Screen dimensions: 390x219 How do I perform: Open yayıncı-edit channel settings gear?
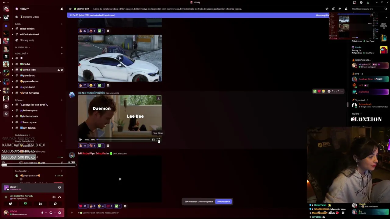point(62,70)
